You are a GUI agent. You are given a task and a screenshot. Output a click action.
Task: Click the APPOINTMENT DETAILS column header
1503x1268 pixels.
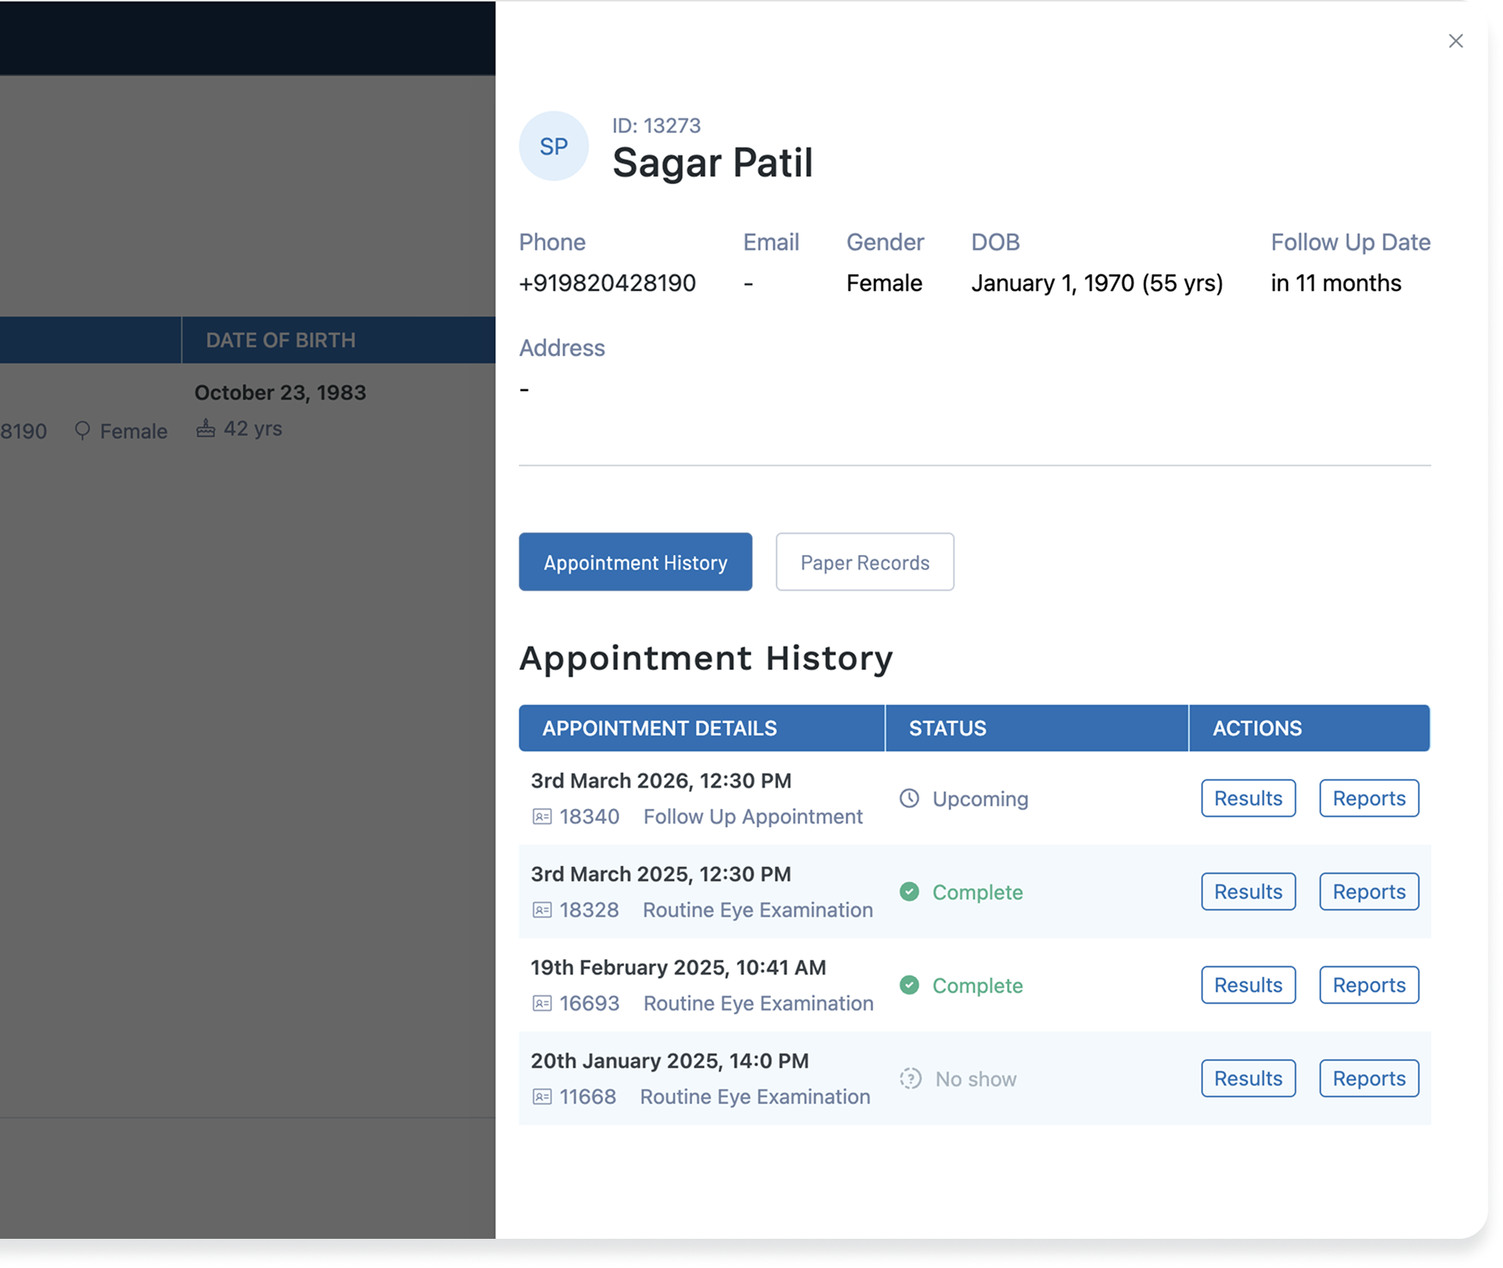pos(660,728)
